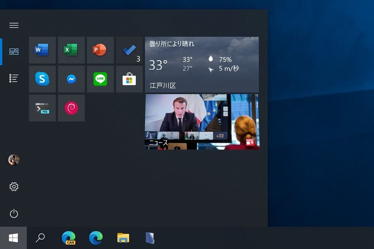Open the Word tile
Viewport: 374px width, 249px height.
(x=42, y=50)
